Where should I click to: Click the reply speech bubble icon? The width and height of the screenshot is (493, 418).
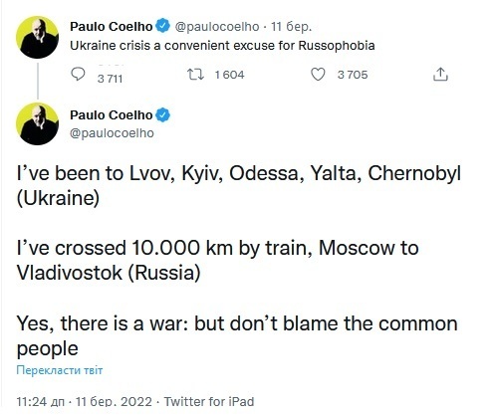click(x=78, y=75)
